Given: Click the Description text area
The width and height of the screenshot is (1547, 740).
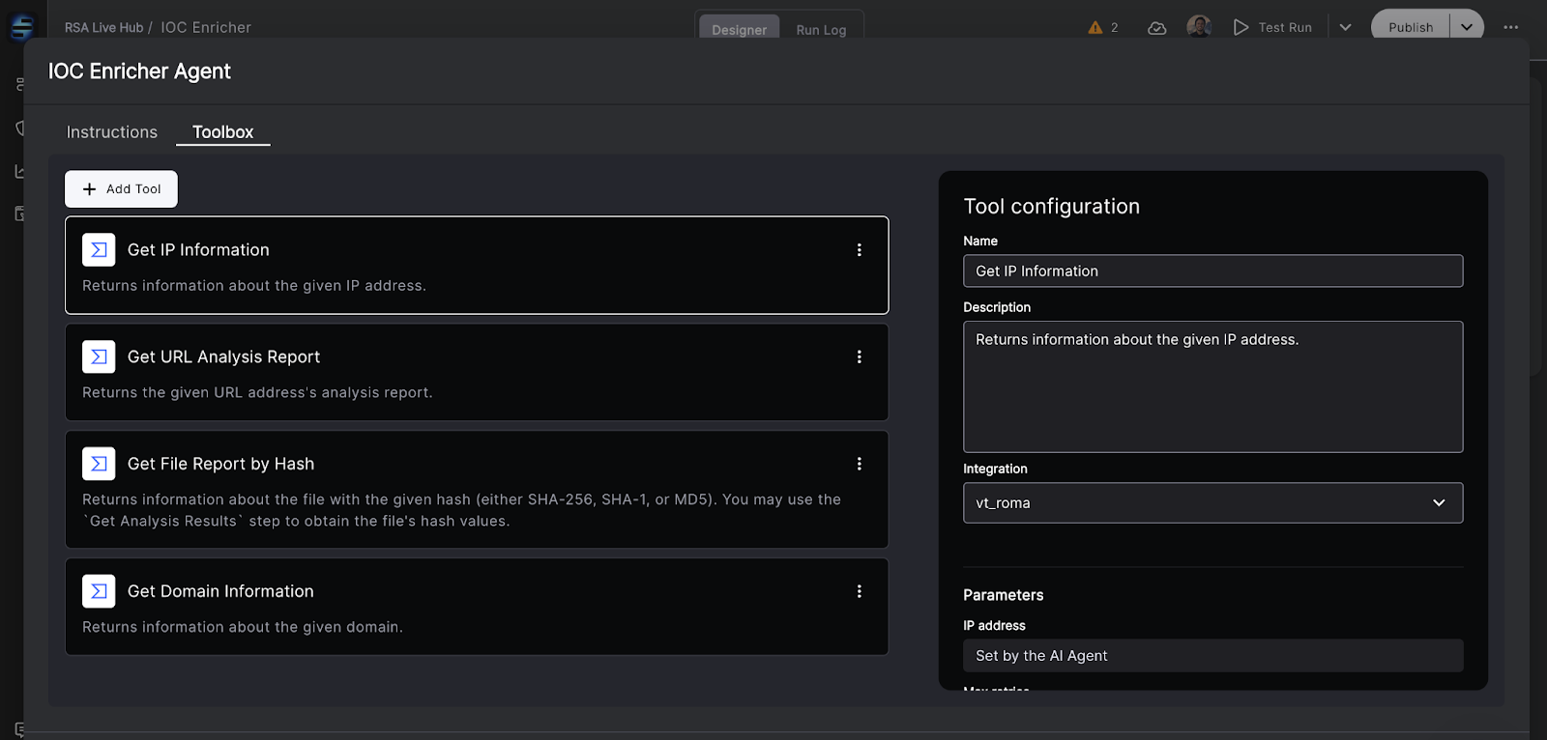Looking at the screenshot, I should click(x=1212, y=386).
